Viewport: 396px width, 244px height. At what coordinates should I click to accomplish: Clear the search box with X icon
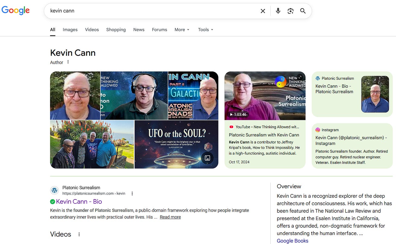click(x=263, y=11)
